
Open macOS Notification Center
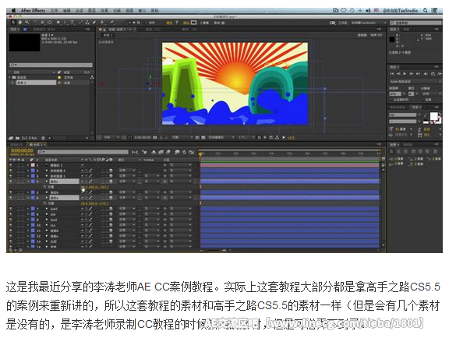(435, 10)
